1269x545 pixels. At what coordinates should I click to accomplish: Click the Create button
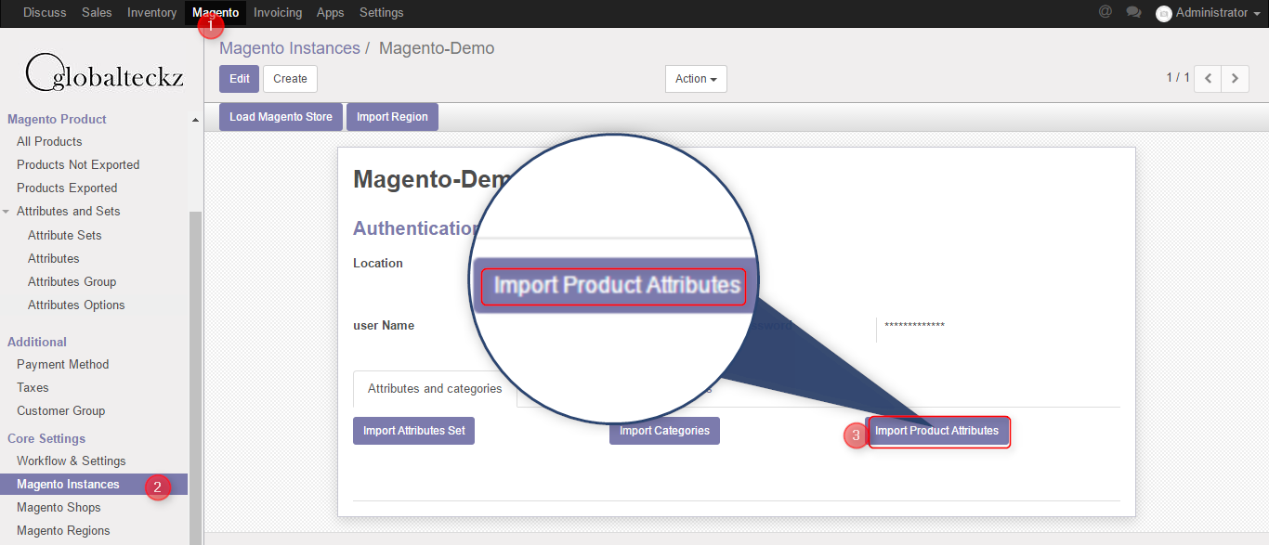tap(290, 79)
